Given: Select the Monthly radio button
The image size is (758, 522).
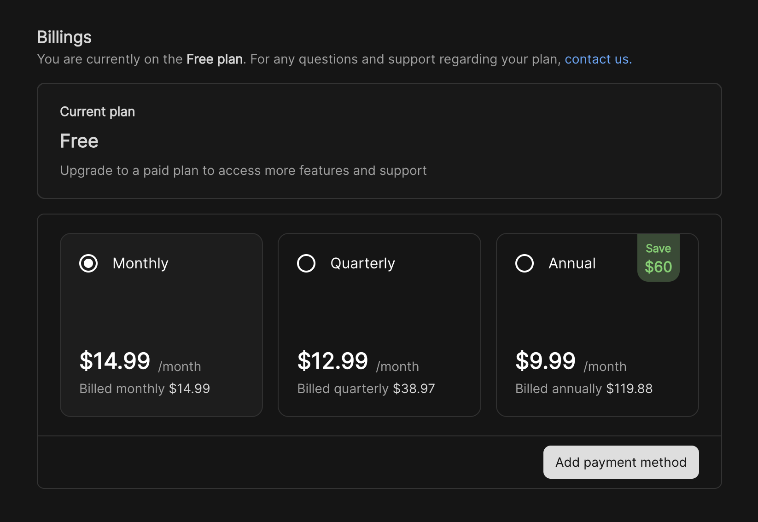Looking at the screenshot, I should (88, 263).
